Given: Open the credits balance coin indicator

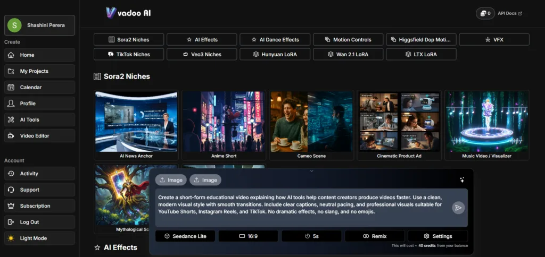Looking at the screenshot, I should pos(484,13).
